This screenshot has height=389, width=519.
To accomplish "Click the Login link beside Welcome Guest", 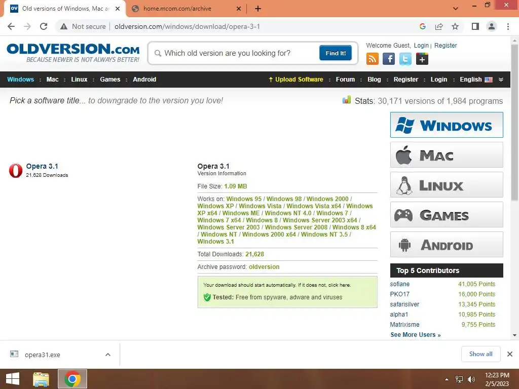I will tap(421, 45).
